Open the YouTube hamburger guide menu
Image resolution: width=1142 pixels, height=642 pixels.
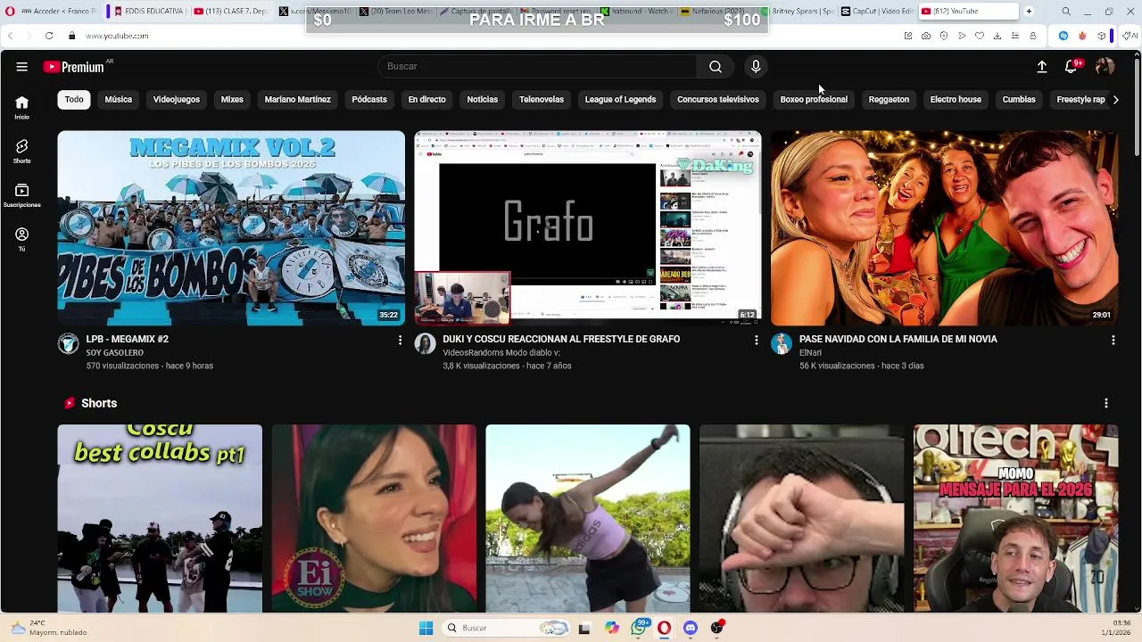coord(21,67)
